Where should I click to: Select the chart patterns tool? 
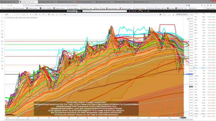point(2,31)
